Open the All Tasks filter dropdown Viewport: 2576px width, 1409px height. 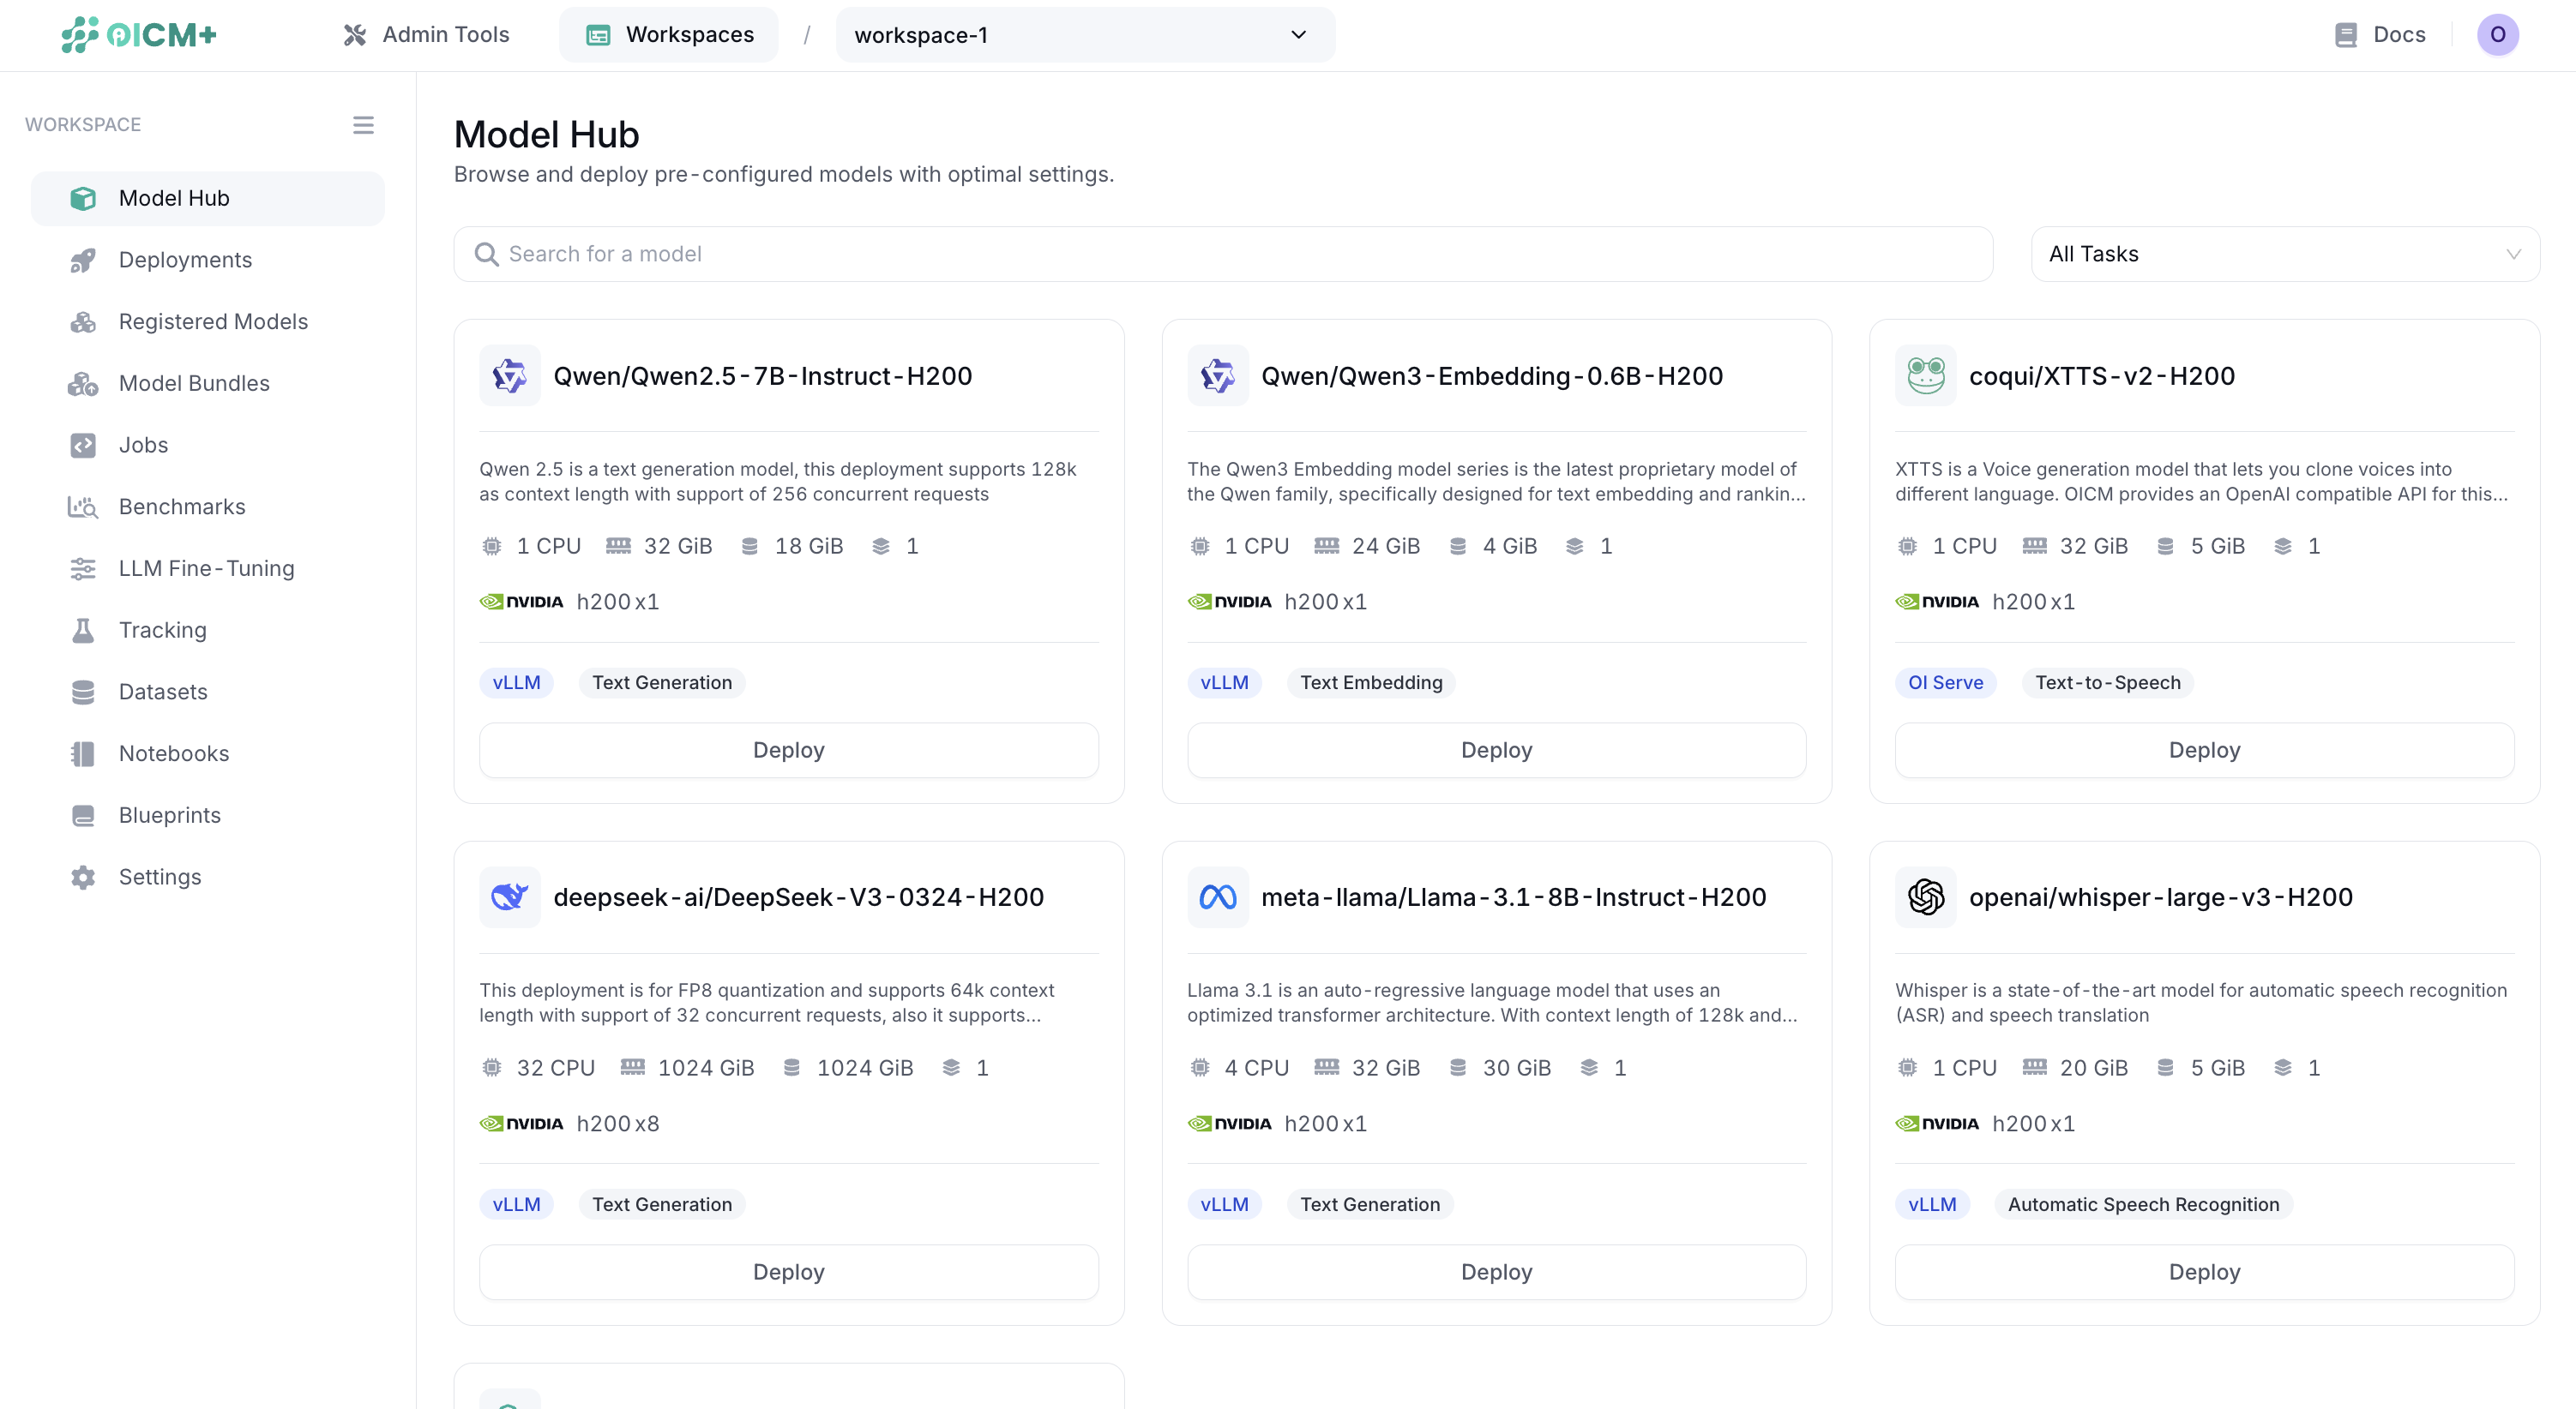tap(2284, 254)
